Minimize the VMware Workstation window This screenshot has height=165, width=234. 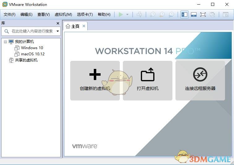tap(199, 4)
